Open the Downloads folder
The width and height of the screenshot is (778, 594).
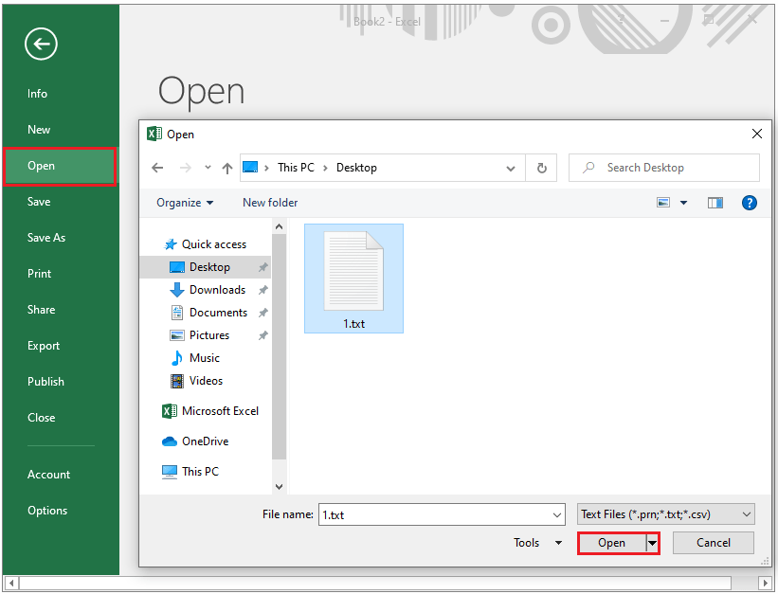point(217,289)
